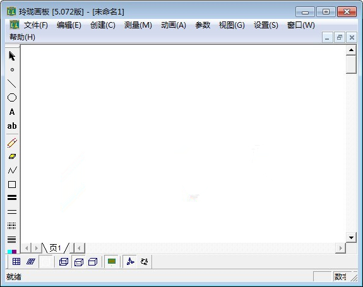Click the vertical scrollbar thumb
The width and height of the screenshot is (363, 287).
pyautogui.click(x=351, y=64)
